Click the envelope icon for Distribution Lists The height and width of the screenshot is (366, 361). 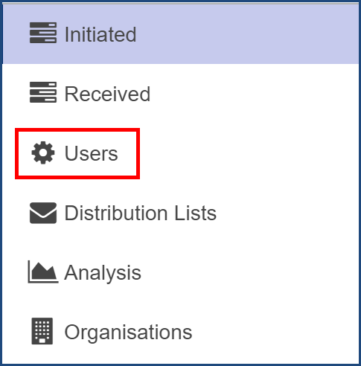(x=43, y=213)
